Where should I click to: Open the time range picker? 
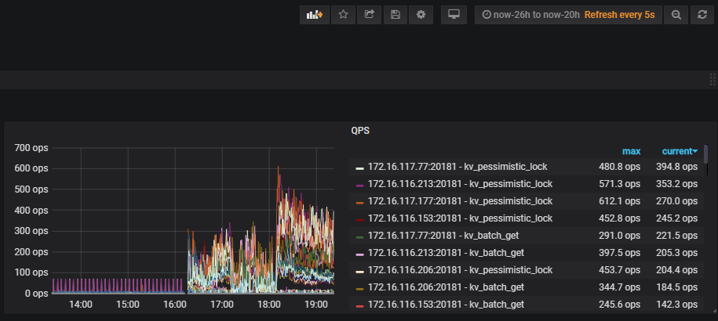(x=568, y=15)
